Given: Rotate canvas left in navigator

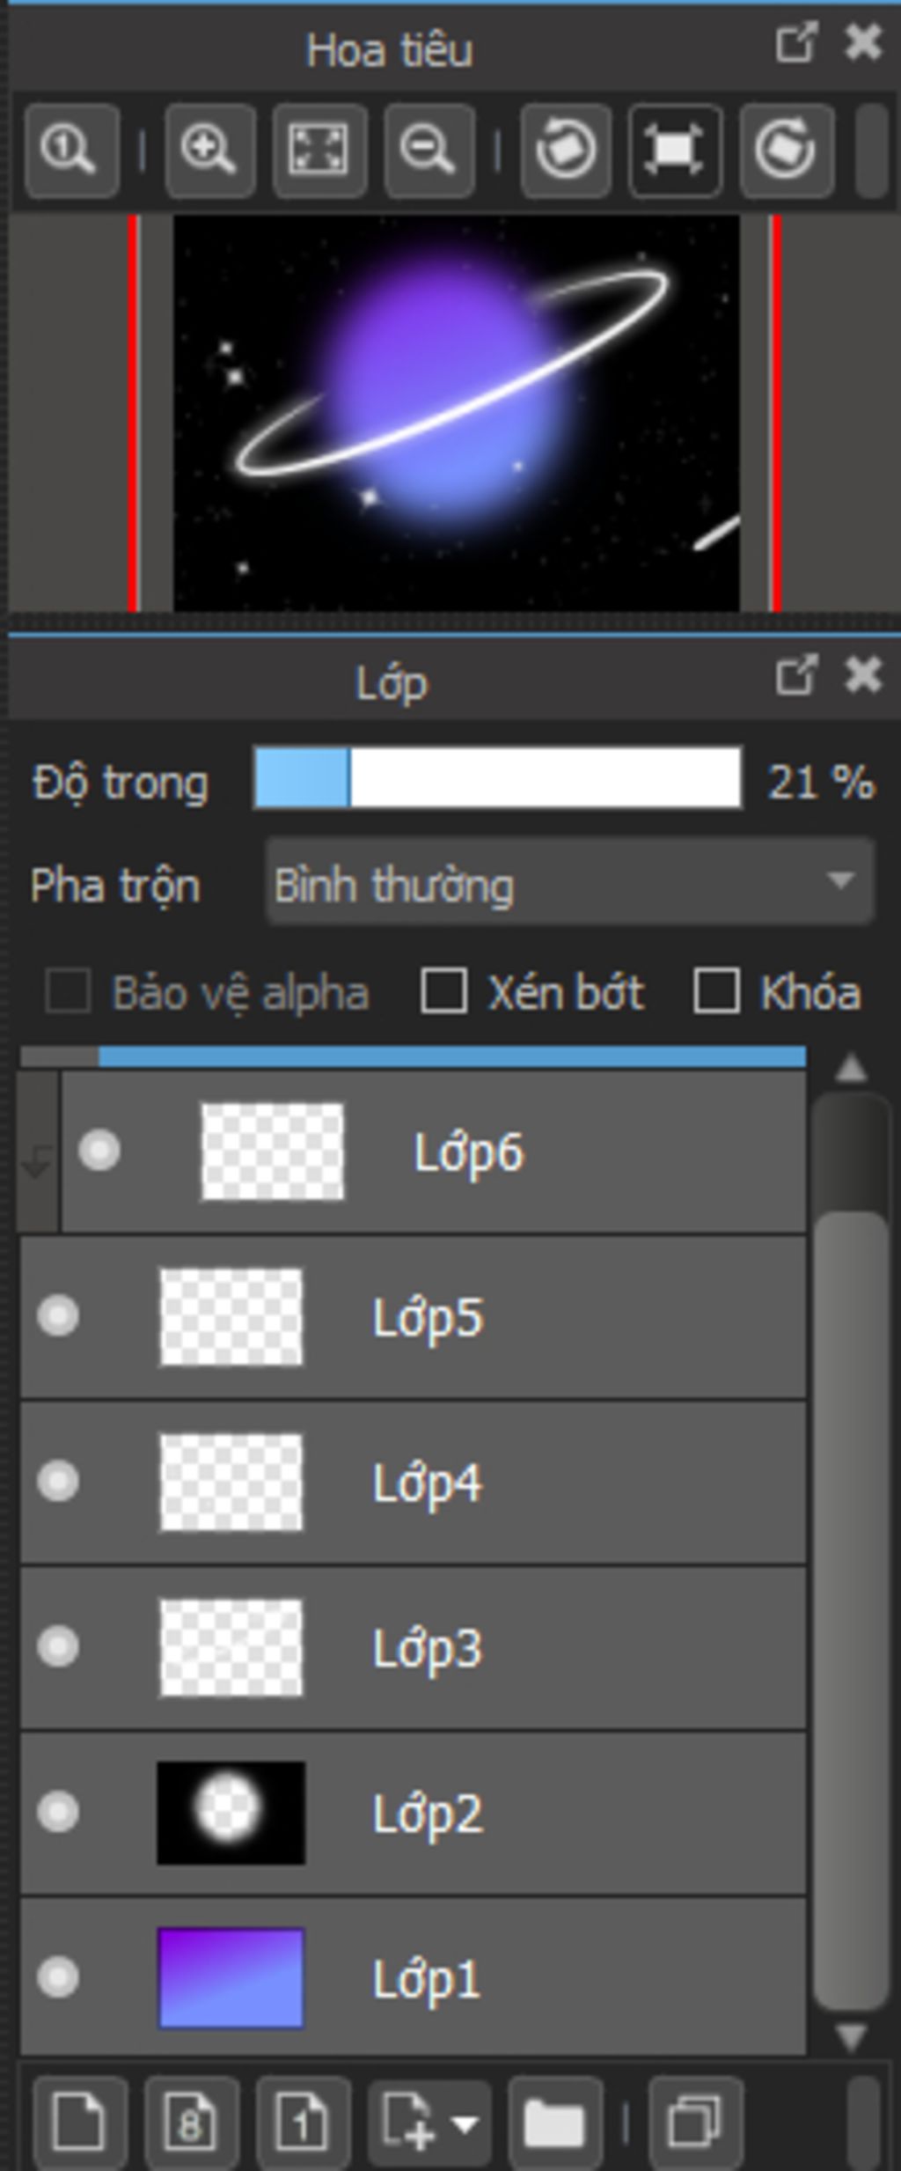Looking at the screenshot, I should [x=566, y=150].
